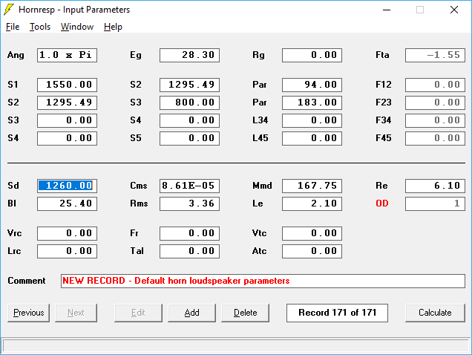The image size is (472, 355).
Task: Click the L34 input field
Action: click(312, 120)
